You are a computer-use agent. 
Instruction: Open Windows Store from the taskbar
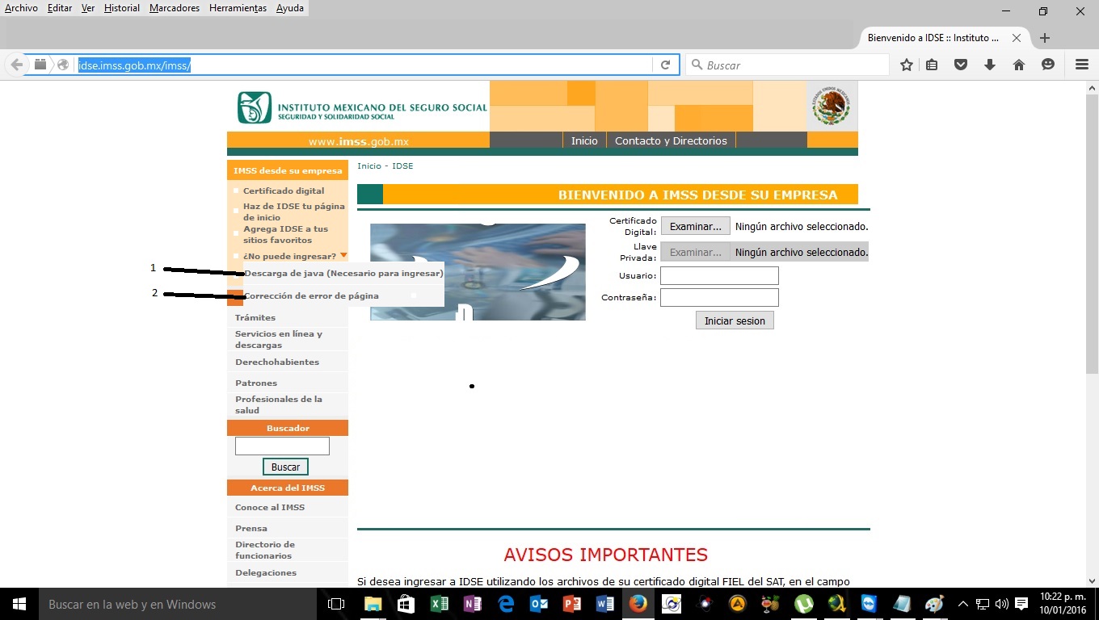[406, 604]
